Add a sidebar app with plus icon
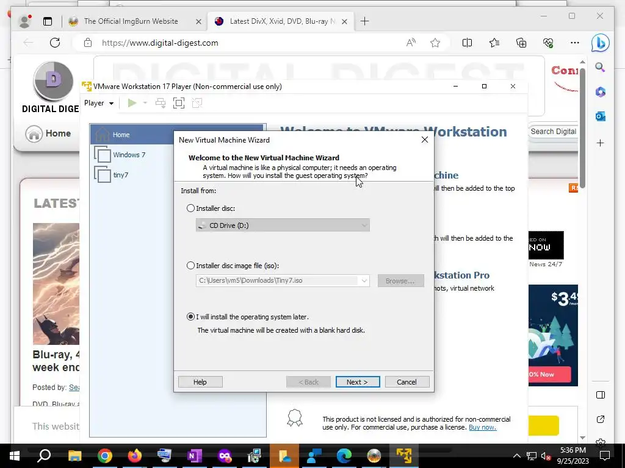The width and height of the screenshot is (625, 468). coord(601,143)
